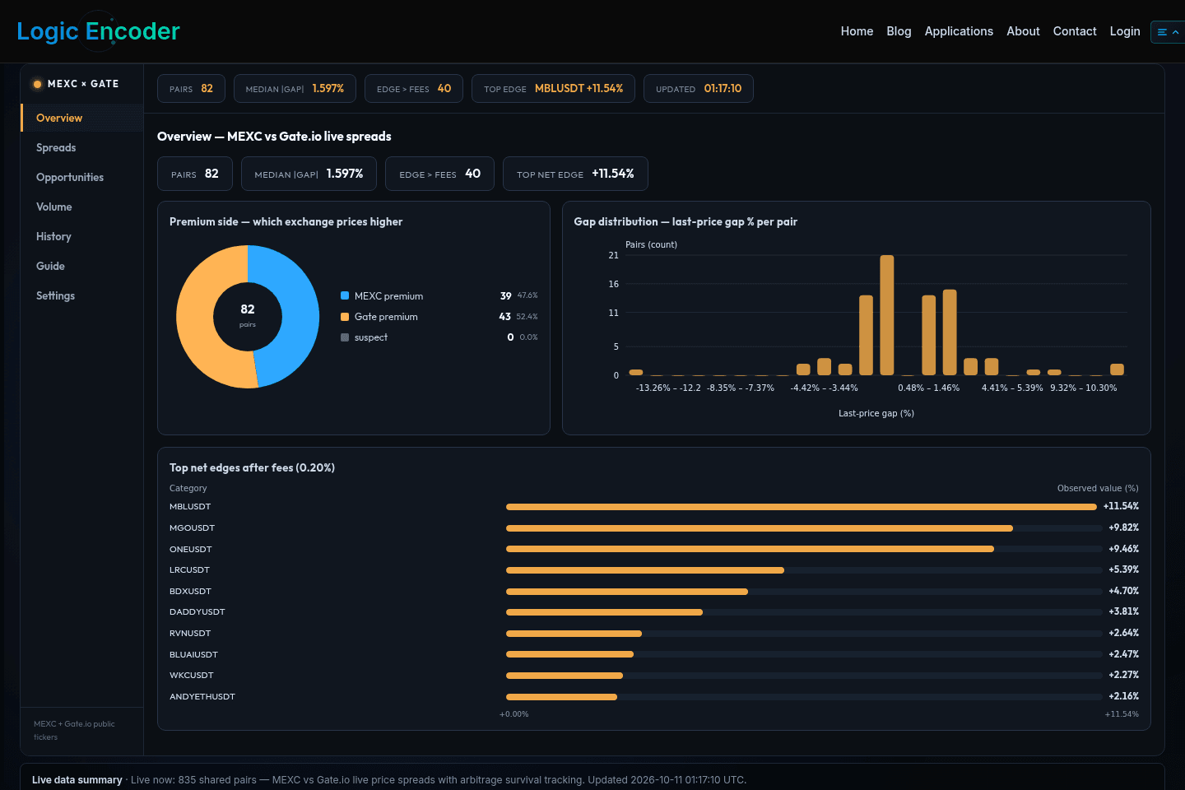Screen dimensions: 1185x790
Task: Click the Live data summary text
Action: point(77,780)
